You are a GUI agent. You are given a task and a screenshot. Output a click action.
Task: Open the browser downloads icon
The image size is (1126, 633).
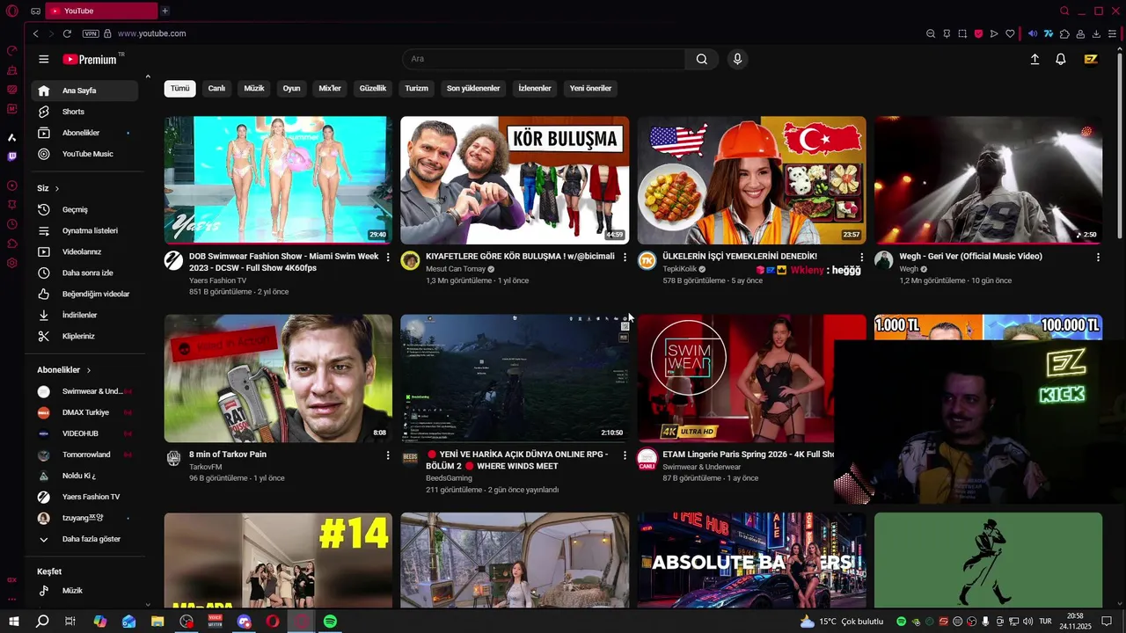pyautogui.click(x=1096, y=33)
